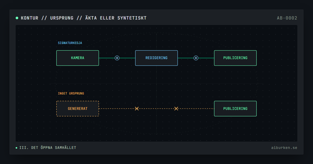Click the broken-link X nearest the lower PUBLICERING node
Image resolution: width=313 pixels, height=164 pixels.
pyautogui.click(x=176, y=109)
